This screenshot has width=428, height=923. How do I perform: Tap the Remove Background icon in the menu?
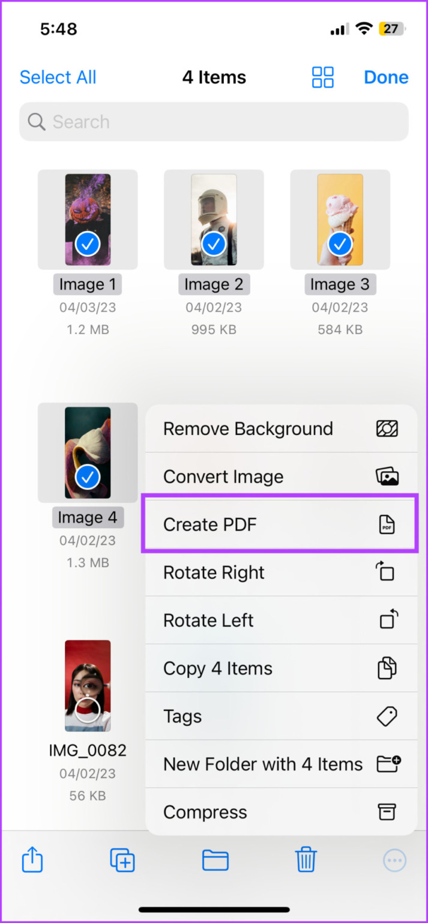387,428
